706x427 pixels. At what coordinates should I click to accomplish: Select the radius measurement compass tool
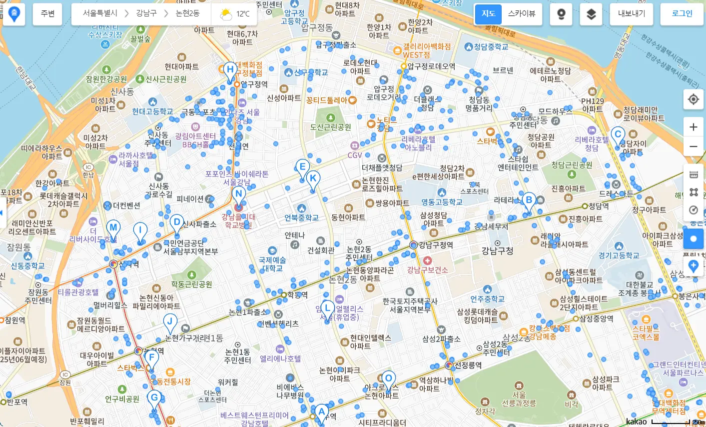point(693,209)
